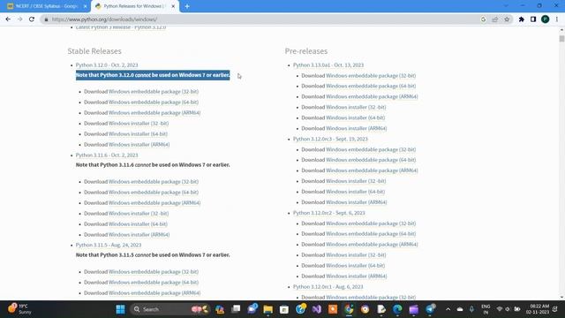Download 3.12.0 Windows embeddable package (32-bit)
The image size is (565, 318).
(x=154, y=92)
